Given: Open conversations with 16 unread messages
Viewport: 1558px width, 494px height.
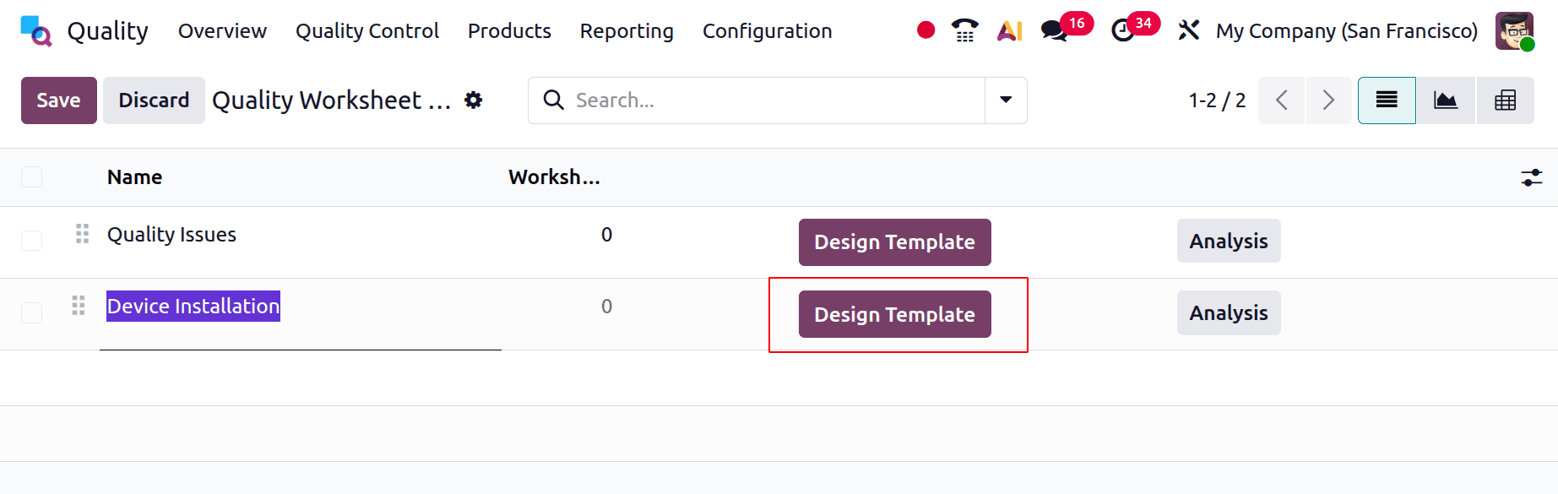Looking at the screenshot, I should pyautogui.click(x=1066, y=29).
